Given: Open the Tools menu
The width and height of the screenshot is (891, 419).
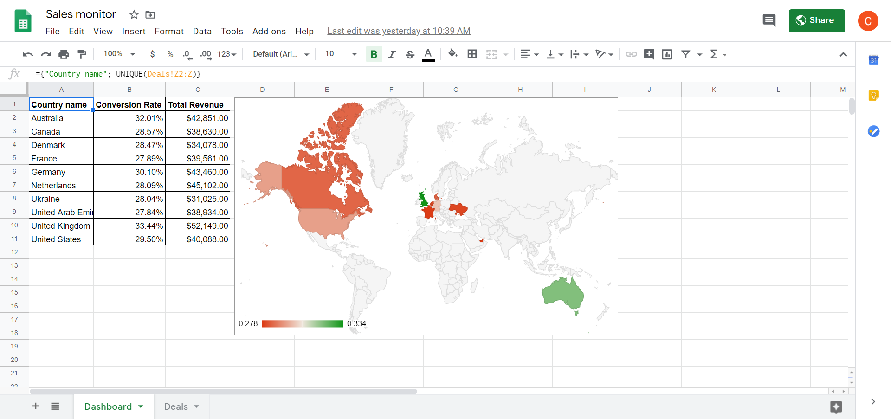Looking at the screenshot, I should 232,31.
